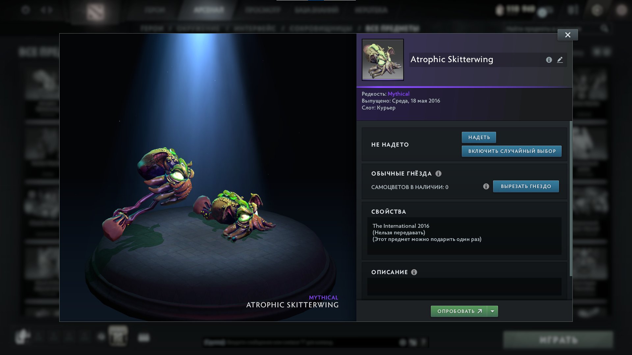Click the info icon beside the item name
Viewport: 632px width, 355px height.
click(549, 60)
